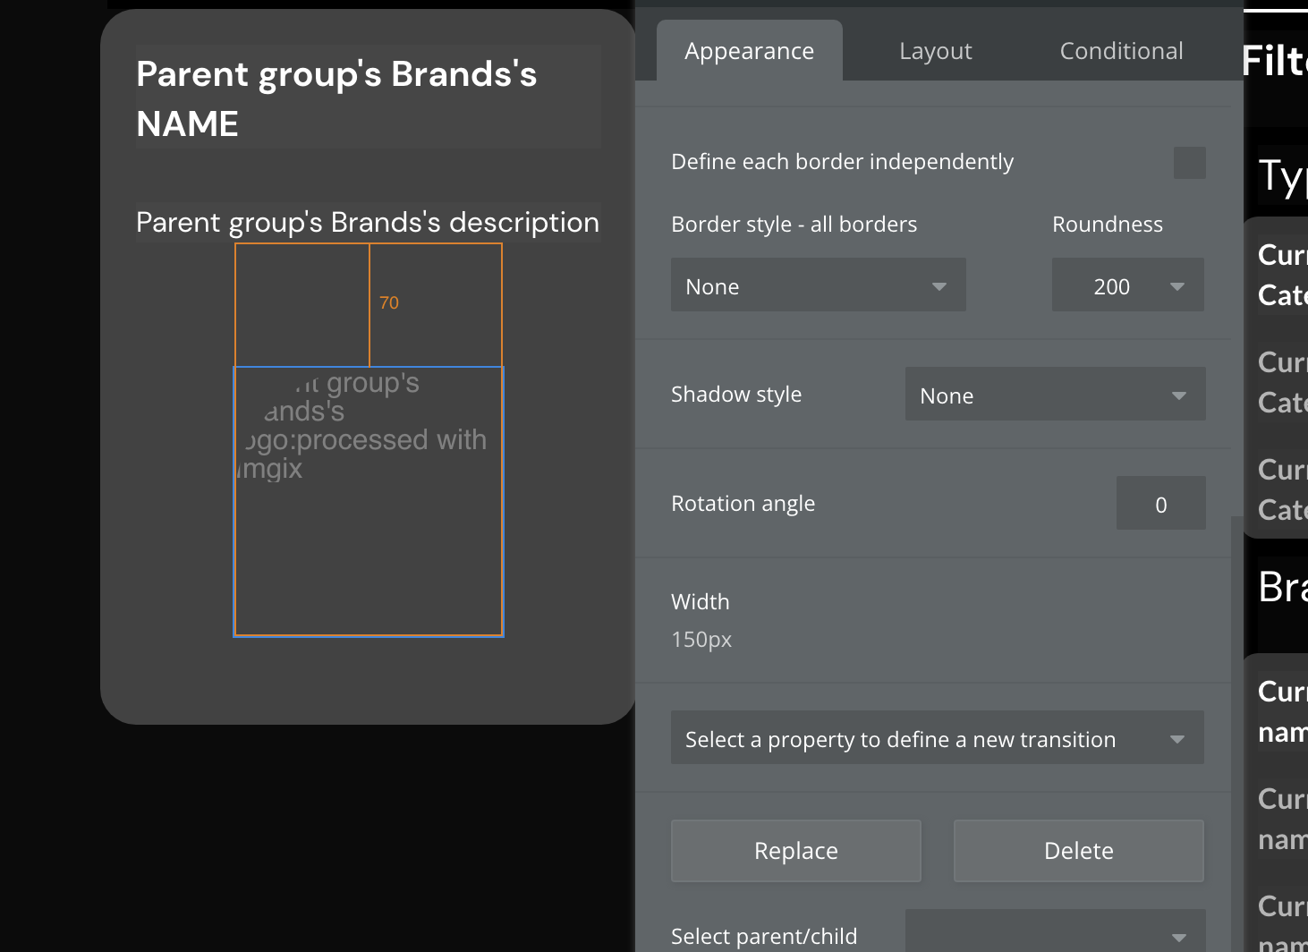Click the Delete button

1078,851
